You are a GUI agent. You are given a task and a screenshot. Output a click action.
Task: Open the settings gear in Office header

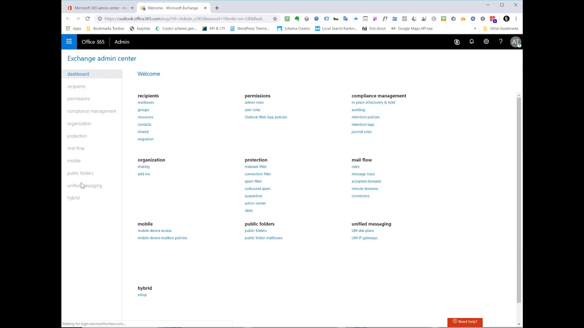click(x=486, y=41)
